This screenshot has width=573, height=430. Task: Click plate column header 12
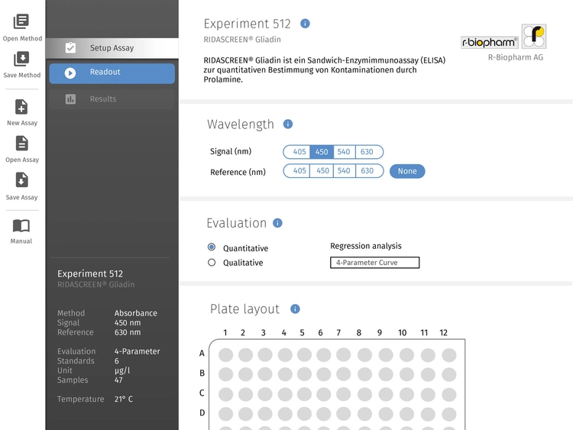(443, 333)
